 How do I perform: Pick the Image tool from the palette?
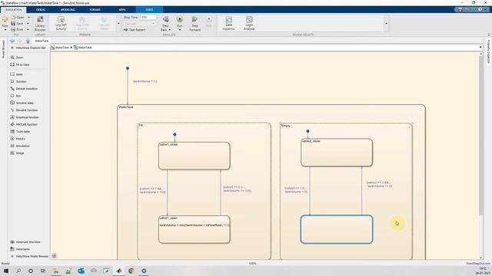[17, 153]
